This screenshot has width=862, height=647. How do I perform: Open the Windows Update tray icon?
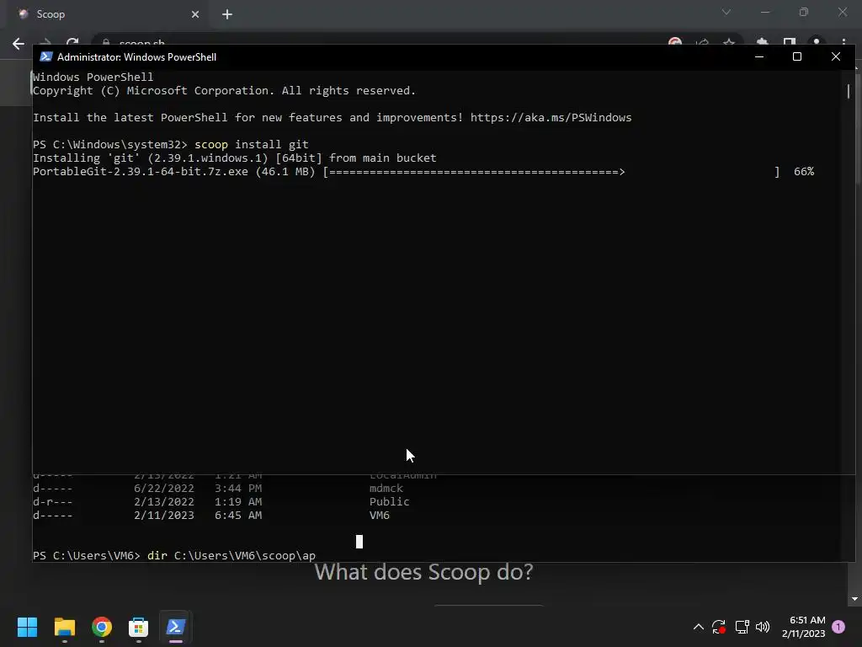pos(719,627)
